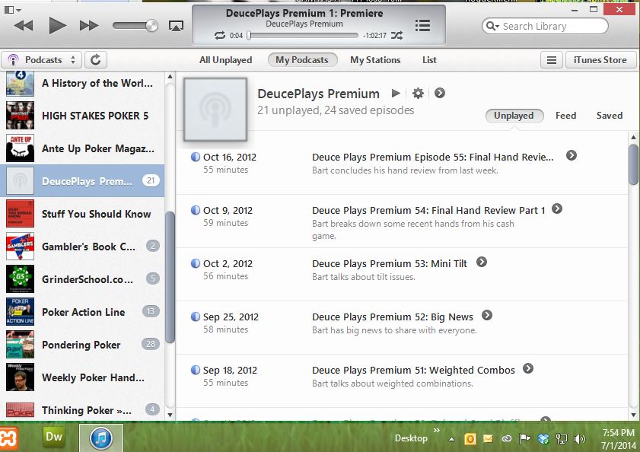Expand details for Episode 52: Big News
Screen dimensions: 640x452
(x=487, y=314)
